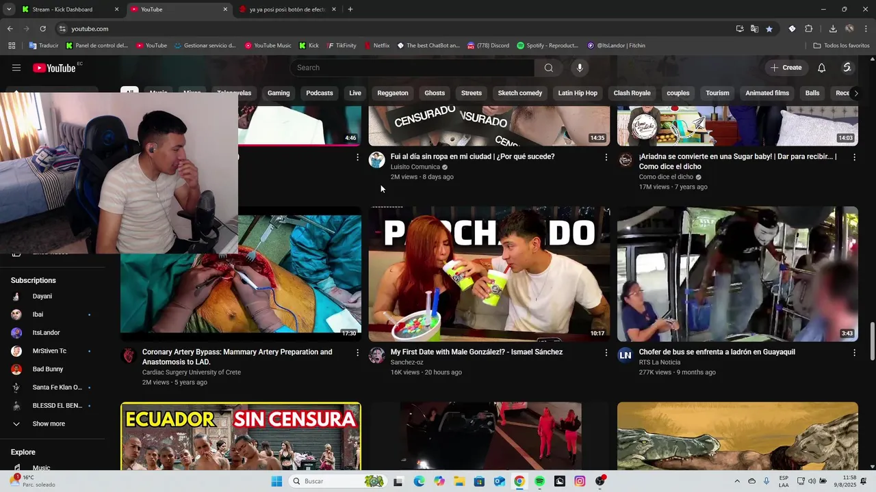Open Luisito Comunica channel avatar
Image resolution: width=876 pixels, height=492 pixels.
tap(376, 160)
